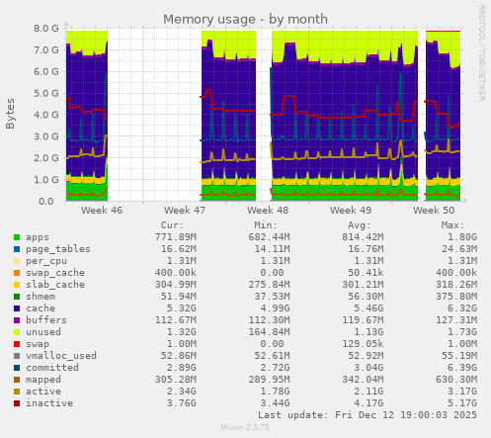The width and height of the screenshot is (491, 438).
Task: Click the 'apps' legend label
Action: (38, 237)
